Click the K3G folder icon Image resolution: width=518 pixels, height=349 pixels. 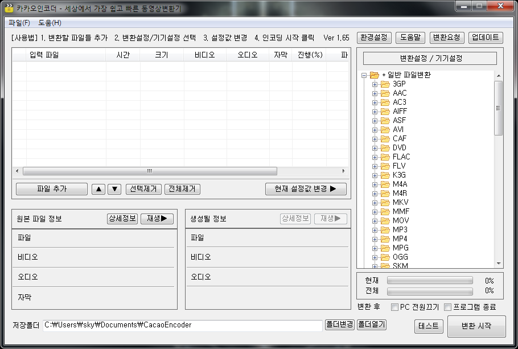click(x=385, y=175)
